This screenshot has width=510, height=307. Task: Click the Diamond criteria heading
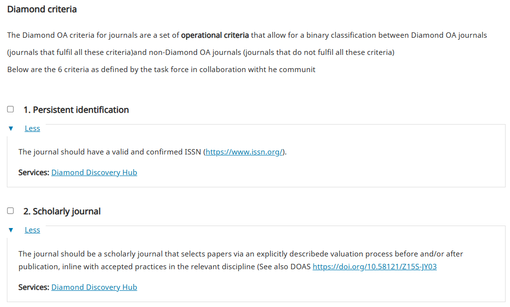click(42, 9)
